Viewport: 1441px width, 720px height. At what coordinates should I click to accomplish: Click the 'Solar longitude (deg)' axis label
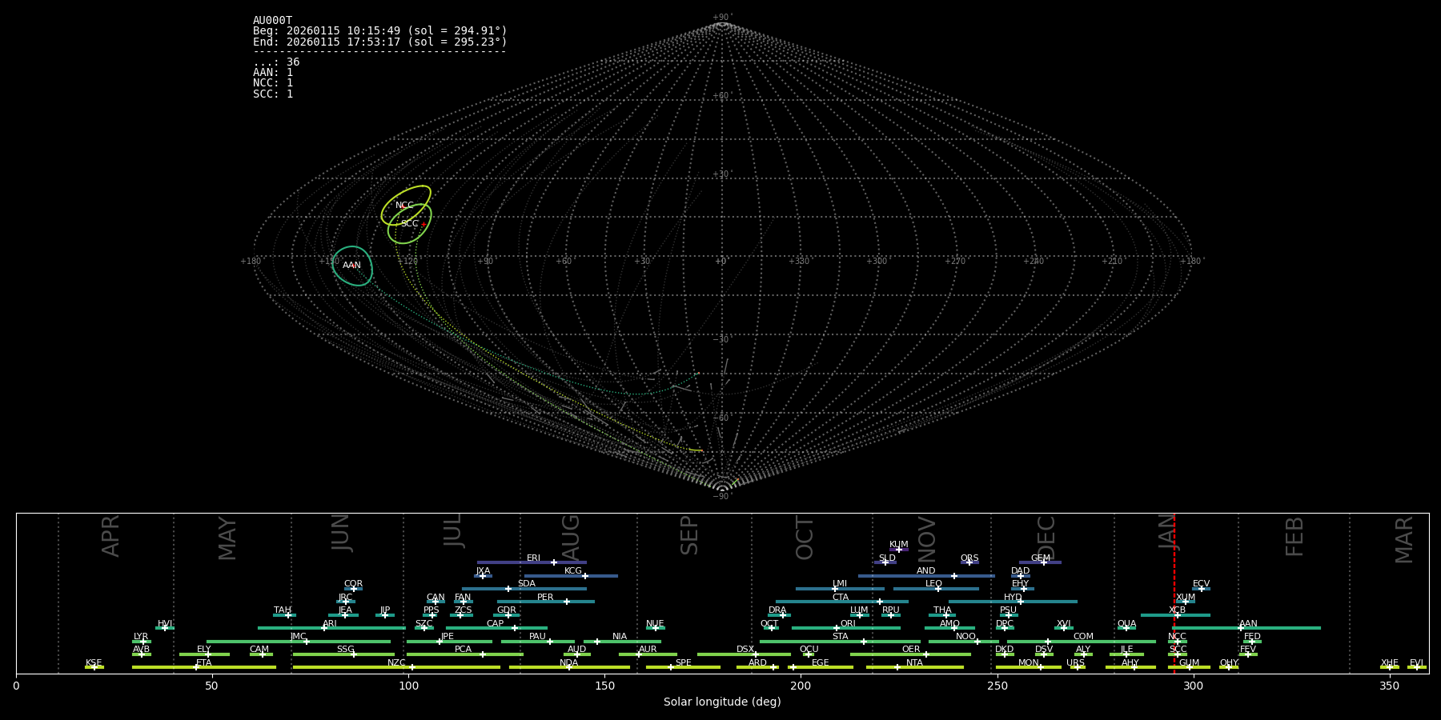721,702
